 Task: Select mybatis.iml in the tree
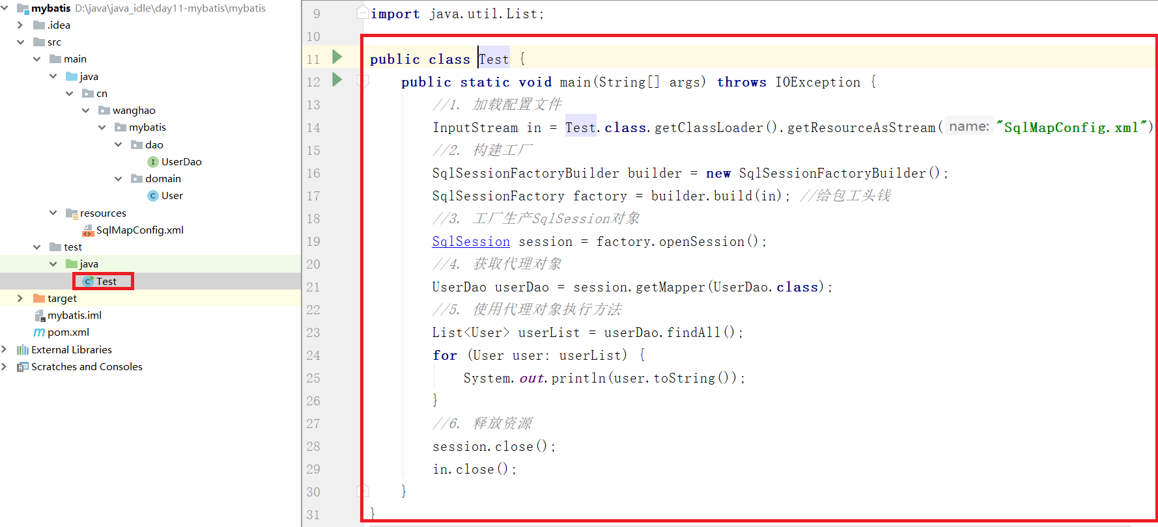(74, 316)
